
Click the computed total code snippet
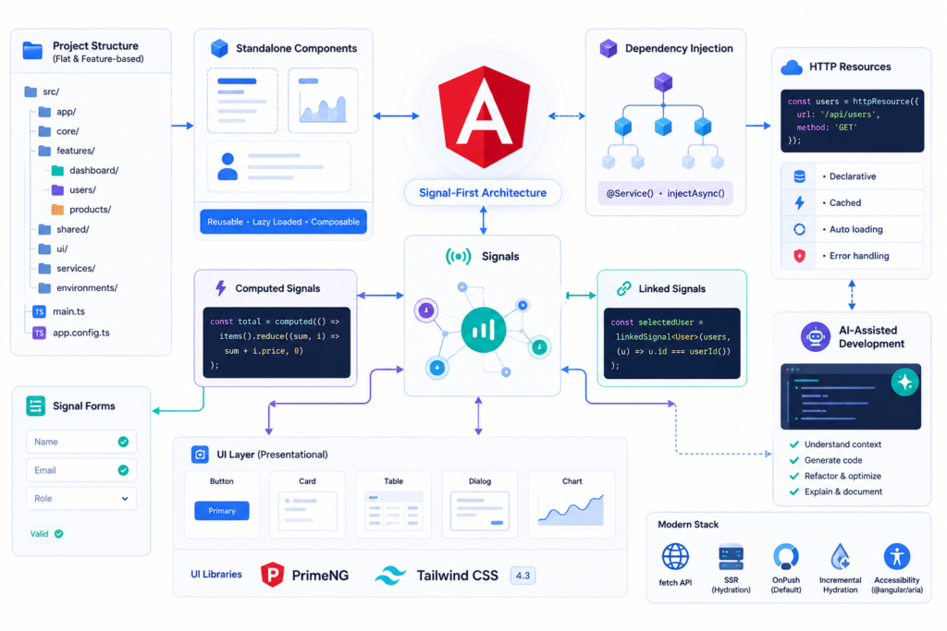(x=277, y=343)
